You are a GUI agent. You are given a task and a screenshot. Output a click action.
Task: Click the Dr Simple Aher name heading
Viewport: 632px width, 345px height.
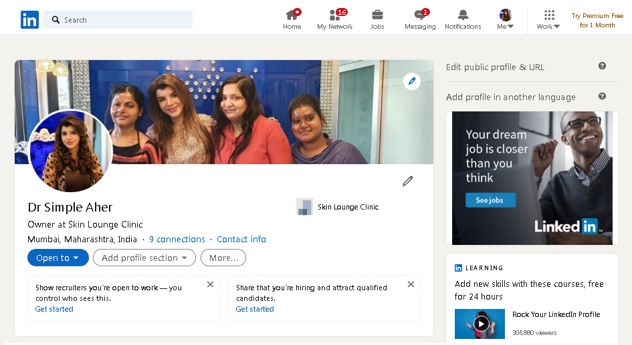click(x=70, y=207)
